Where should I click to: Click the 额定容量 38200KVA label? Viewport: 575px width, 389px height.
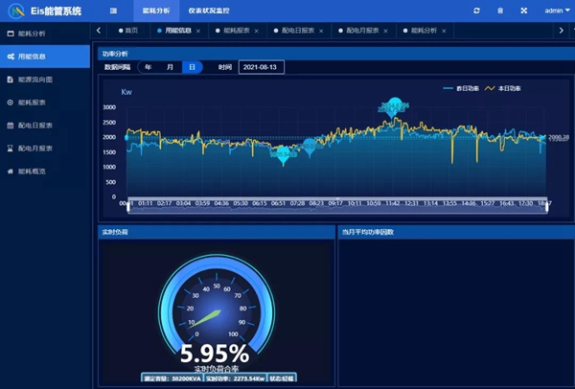pyautogui.click(x=172, y=378)
